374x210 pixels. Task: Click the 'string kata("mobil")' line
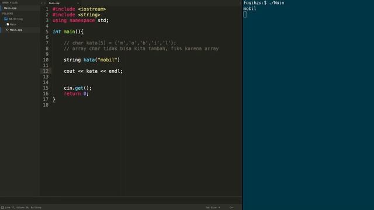(x=92, y=60)
